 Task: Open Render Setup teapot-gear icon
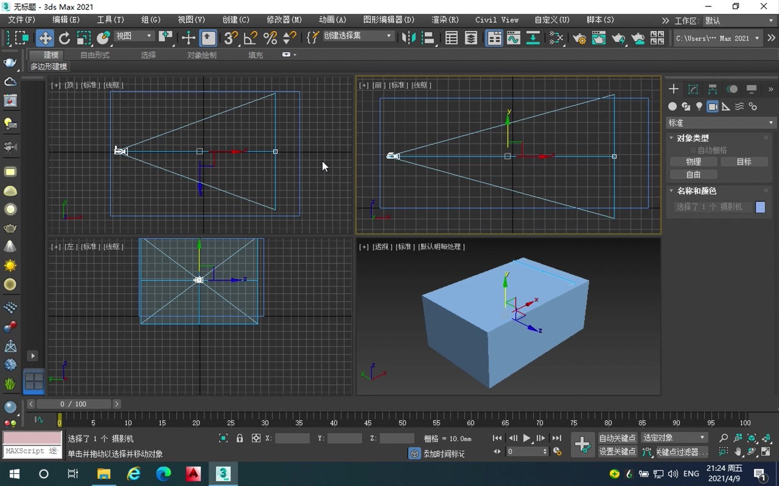click(579, 38)
